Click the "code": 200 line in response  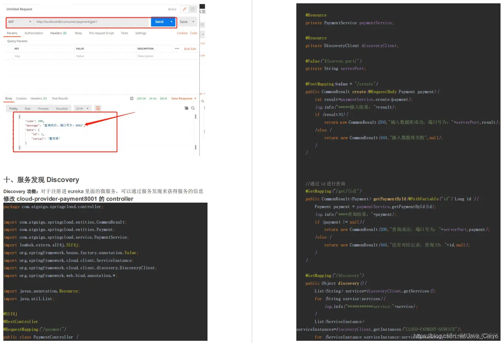click(x=34, y=121)
